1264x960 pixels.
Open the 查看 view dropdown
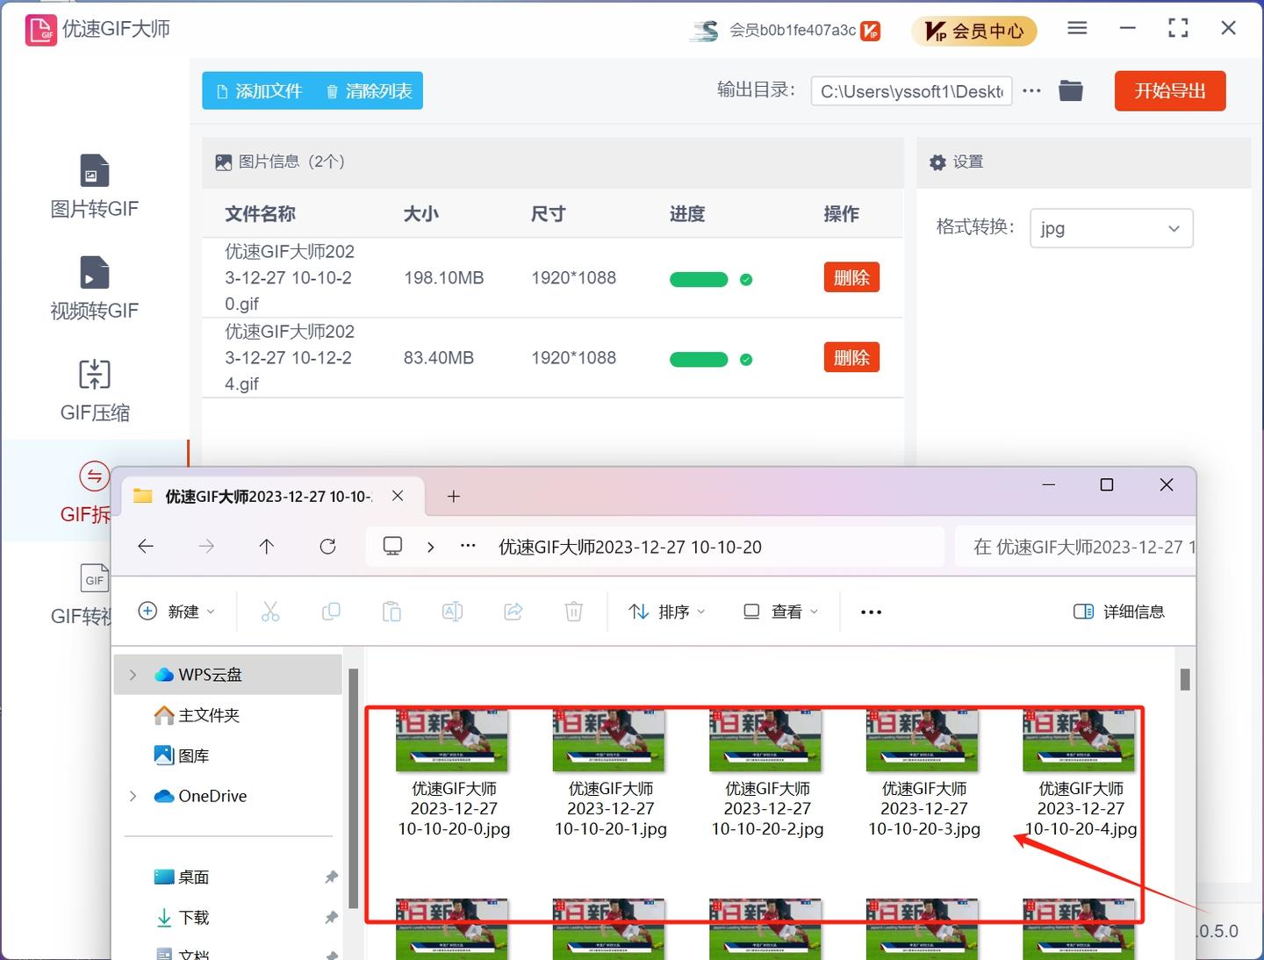780,612
